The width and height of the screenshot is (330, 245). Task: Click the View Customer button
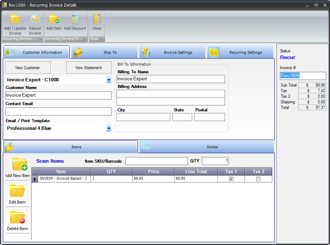[x=28, y=68]
